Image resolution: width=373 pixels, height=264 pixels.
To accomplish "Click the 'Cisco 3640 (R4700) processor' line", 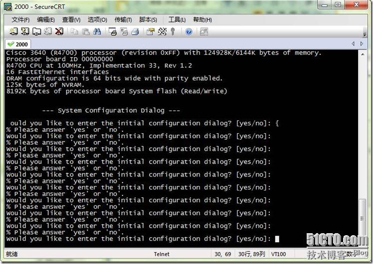I will (164, 53).
